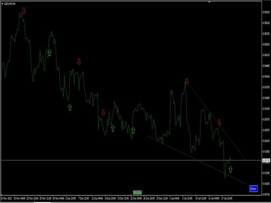This screenshot has width=271, height=203.
Task: Select the red sell arrow at the highest peak
Action: pyautogui.click(x=24, y=11)
